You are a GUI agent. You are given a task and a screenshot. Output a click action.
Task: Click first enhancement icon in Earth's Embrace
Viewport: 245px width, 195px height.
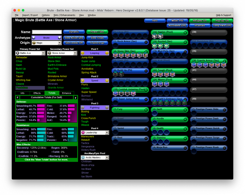tap(154, 103)
